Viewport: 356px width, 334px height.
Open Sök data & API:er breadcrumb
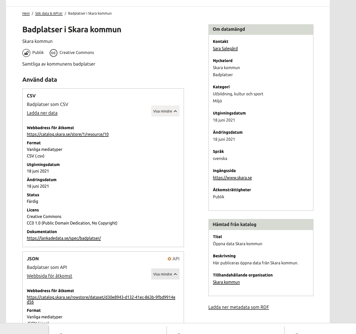(49, 14)
